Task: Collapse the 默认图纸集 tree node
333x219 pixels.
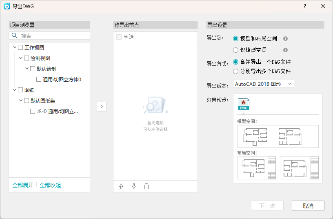Action: [21, 101]
